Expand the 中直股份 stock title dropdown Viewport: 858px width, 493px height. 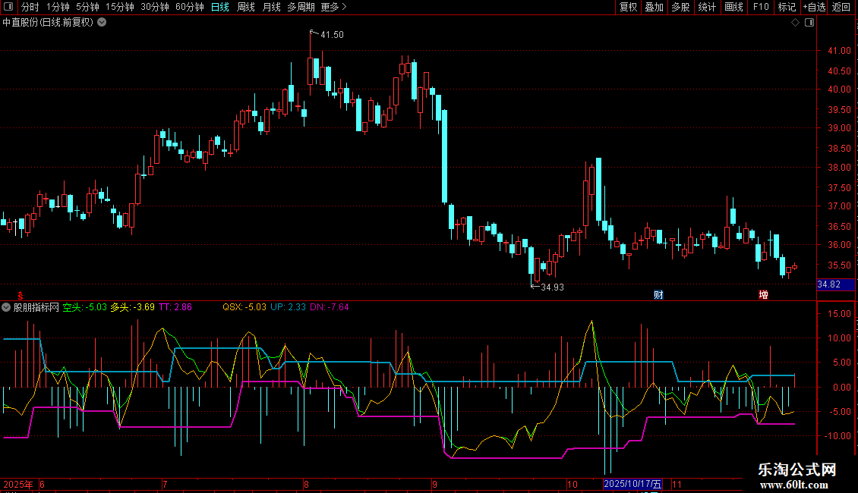tap(103, 22)
